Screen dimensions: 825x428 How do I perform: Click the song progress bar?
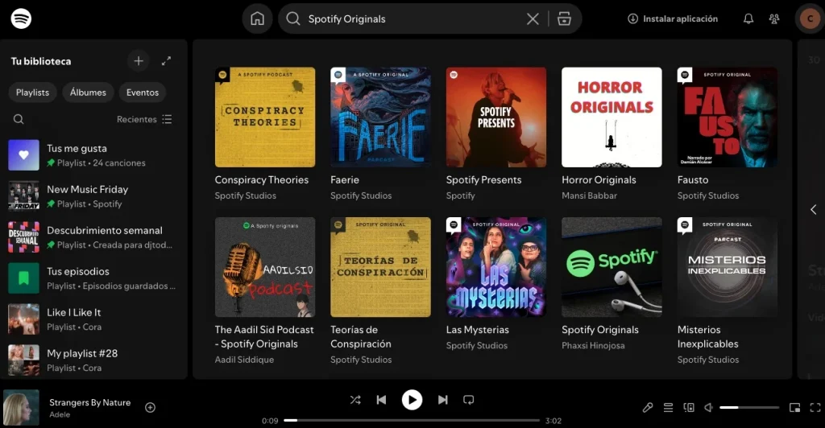coord(412,420)
